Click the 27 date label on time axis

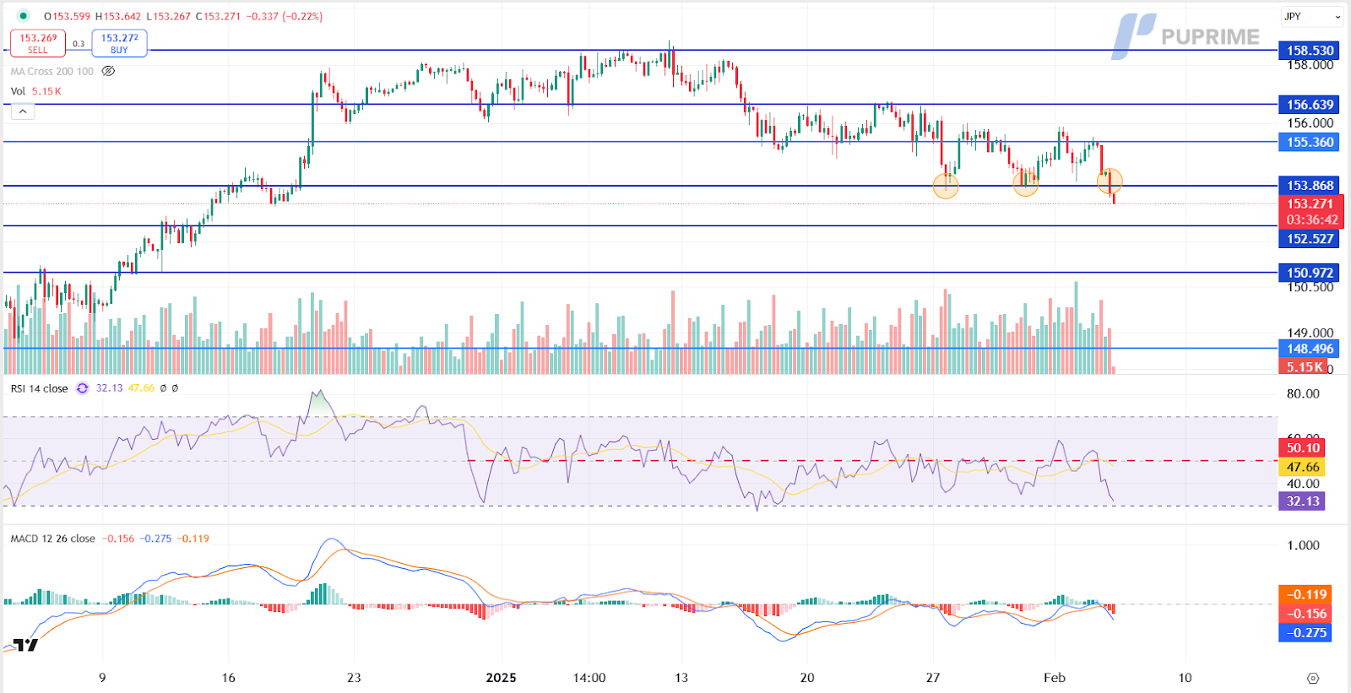click(933, 678)
